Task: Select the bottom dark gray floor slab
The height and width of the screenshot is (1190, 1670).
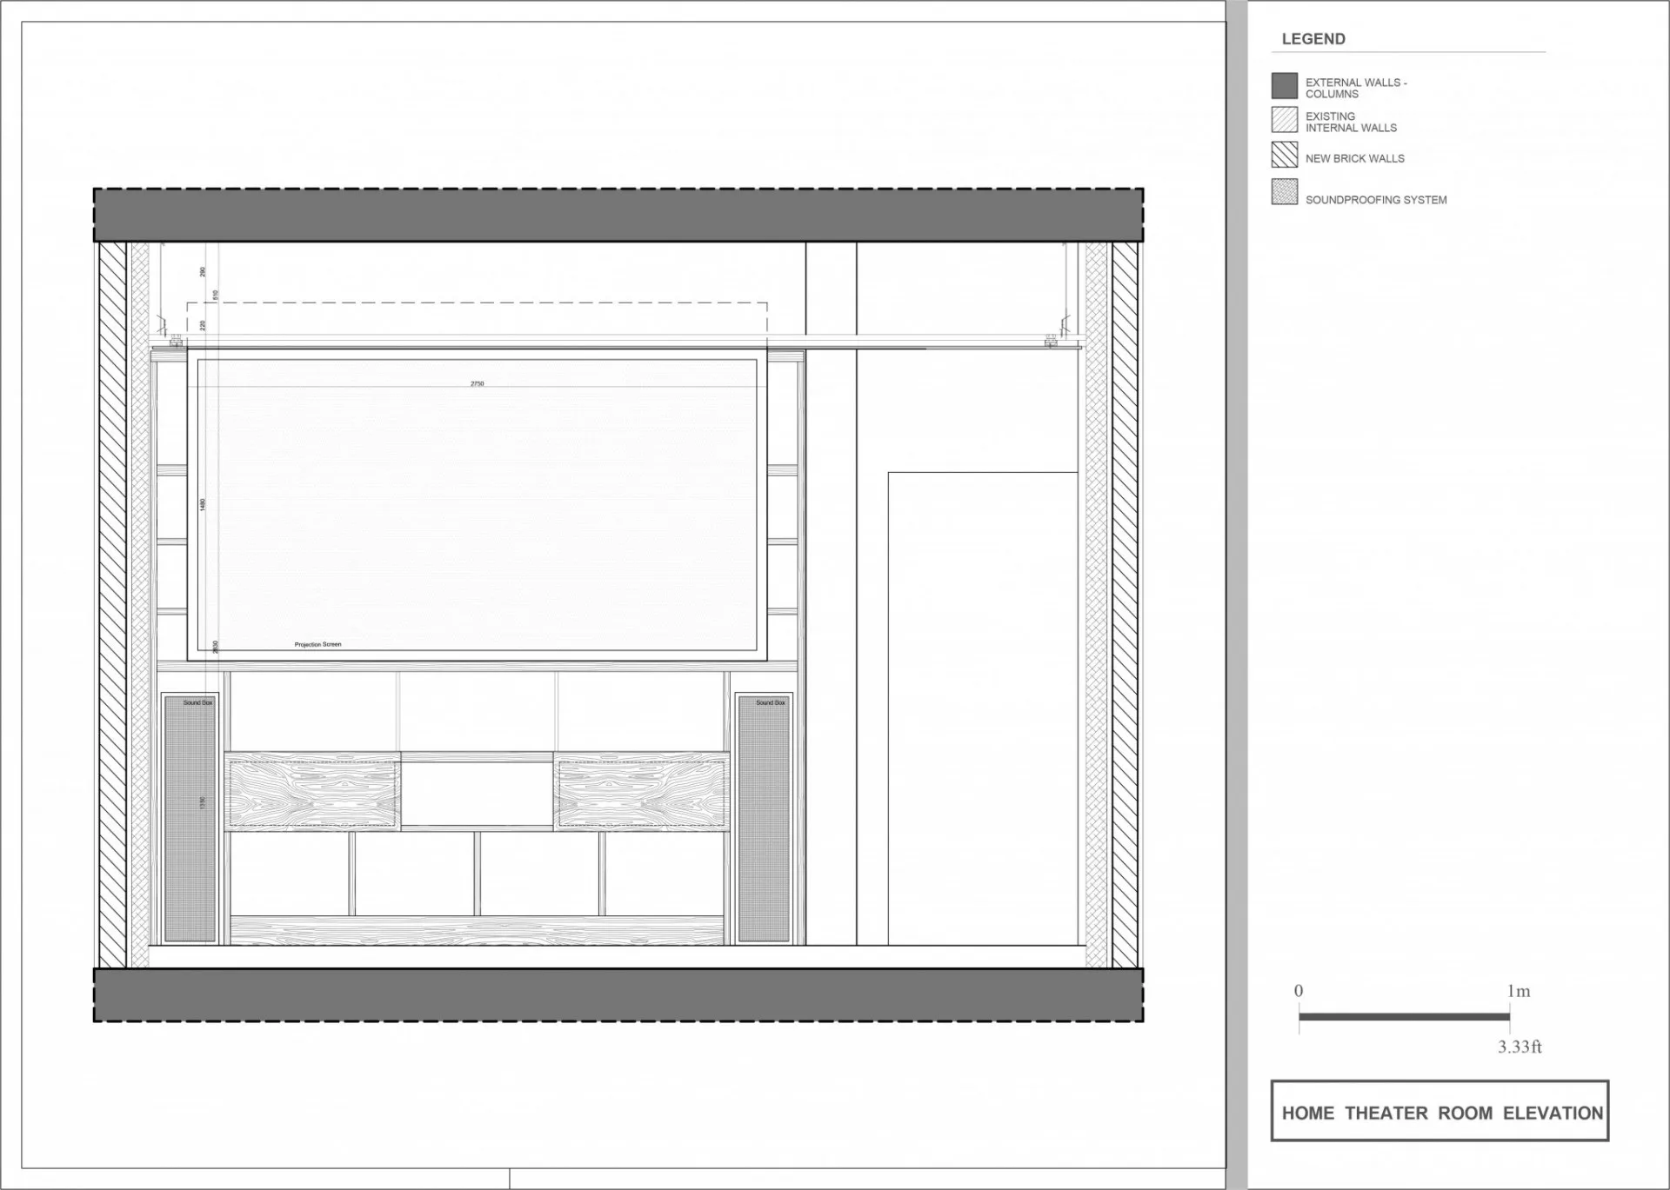Action: (618, 994)
